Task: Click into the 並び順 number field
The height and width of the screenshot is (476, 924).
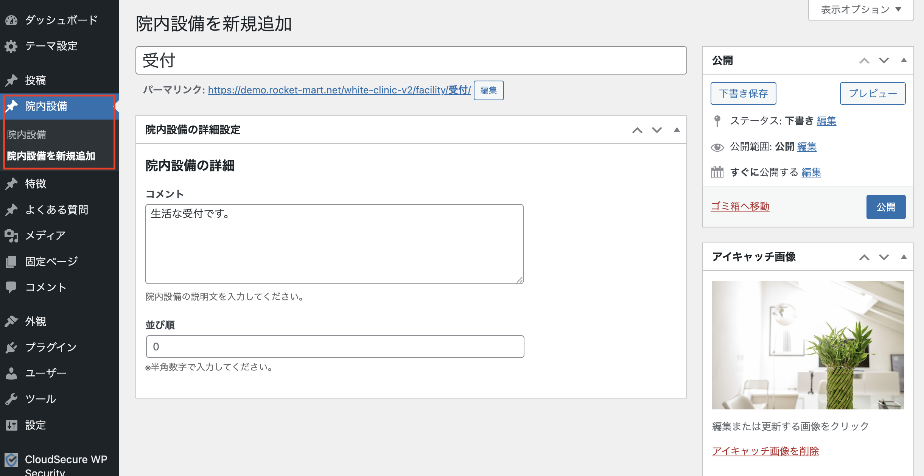Action: point(335,347)
